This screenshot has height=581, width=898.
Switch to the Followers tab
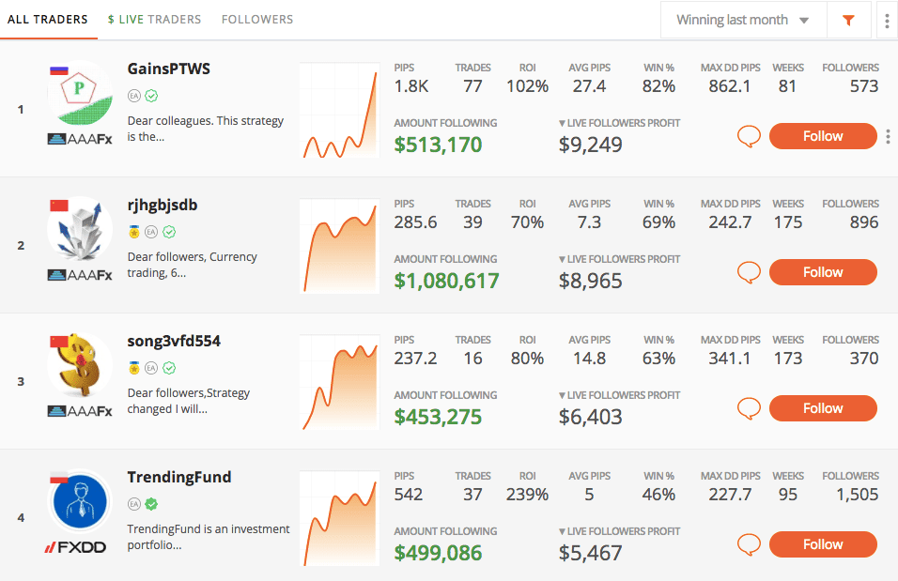click(257, 19)
